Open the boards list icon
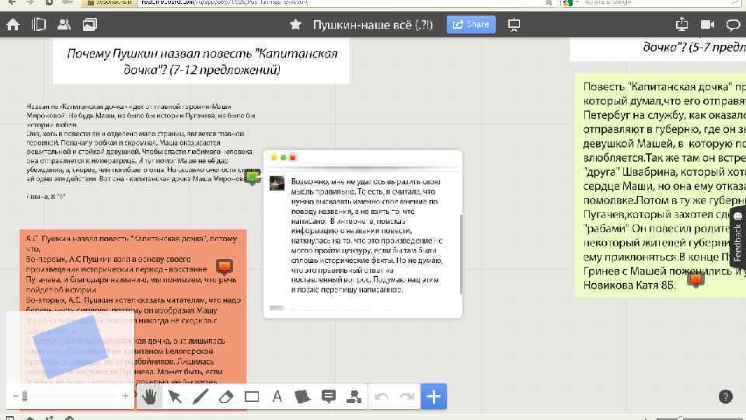This screenshot has width=746, height=420. point(39,24)
